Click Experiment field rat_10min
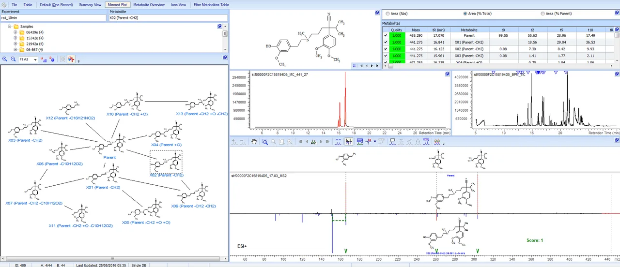Screen dimensions: 620x267 [53, 18]
